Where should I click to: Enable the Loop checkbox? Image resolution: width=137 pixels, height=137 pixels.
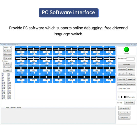(118, 103)
